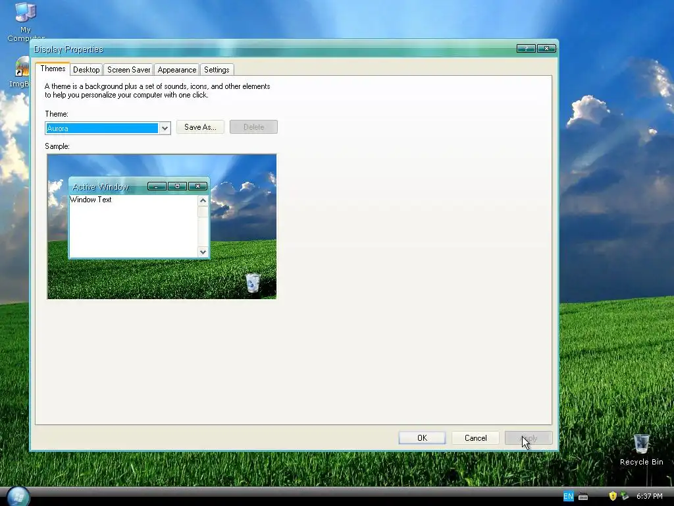This screenshot has height=506, width=674.
Task: Confirm with the OK button
Action: pyautogui.click(x=422, y=438)
